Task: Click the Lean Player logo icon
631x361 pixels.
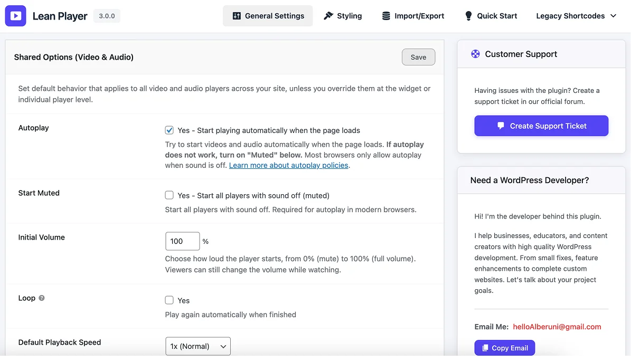Action: (16, 16)
